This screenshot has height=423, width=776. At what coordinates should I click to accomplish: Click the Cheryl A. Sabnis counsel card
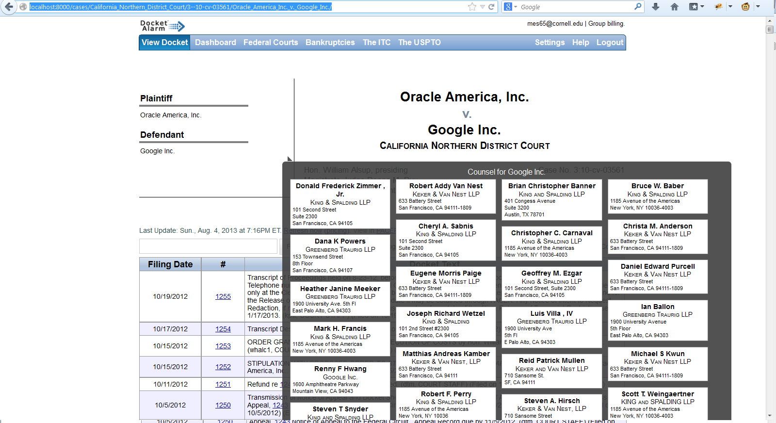coord(446,240)
